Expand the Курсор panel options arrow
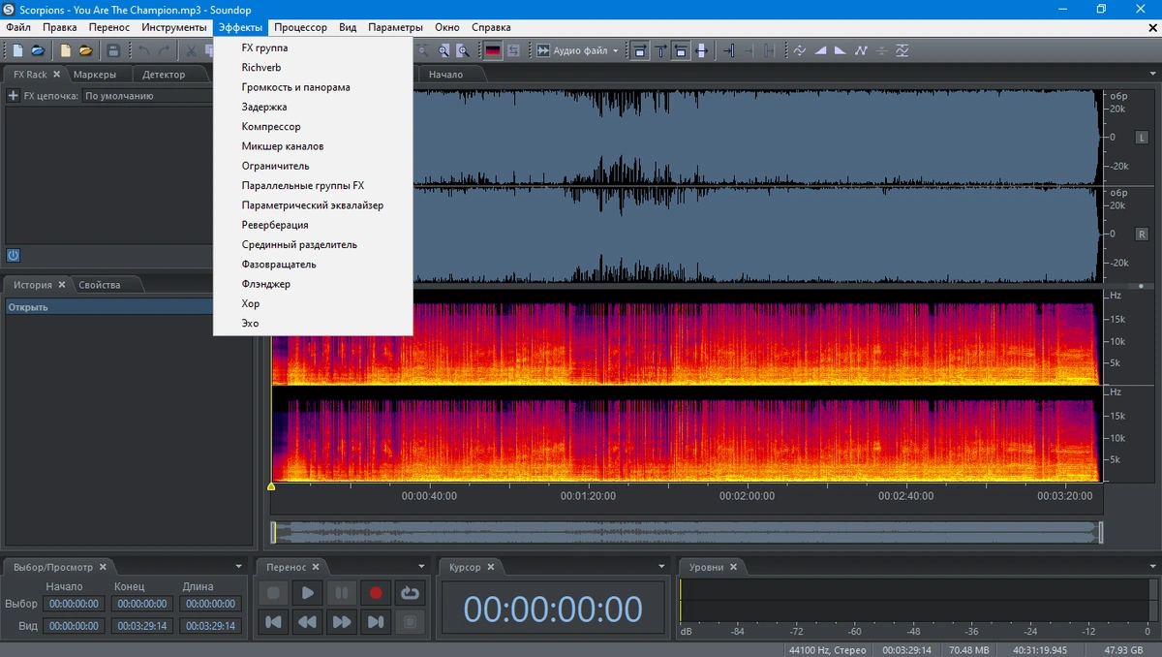 (662, 567)
